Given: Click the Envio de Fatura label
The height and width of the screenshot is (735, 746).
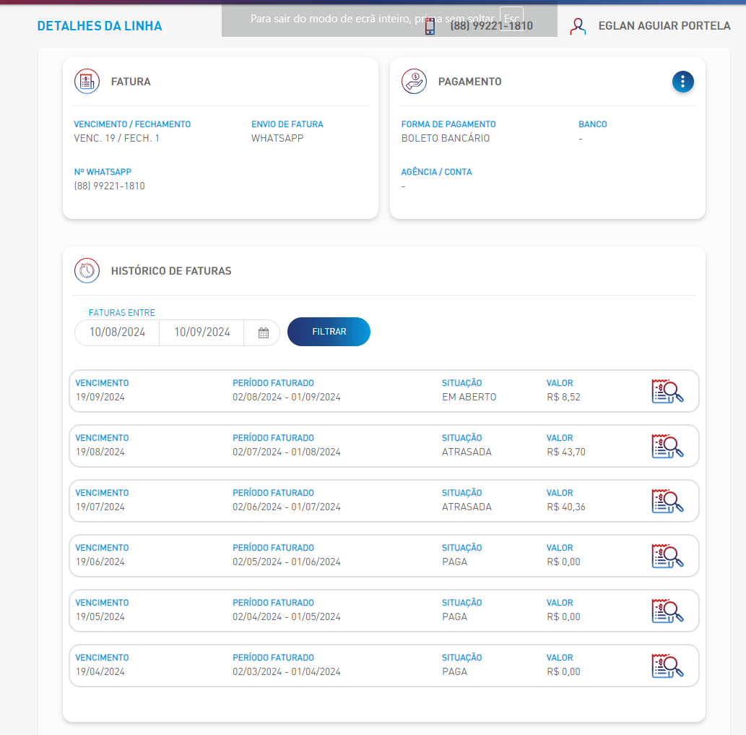Looking at the screenshot, I should coord(287,124).
